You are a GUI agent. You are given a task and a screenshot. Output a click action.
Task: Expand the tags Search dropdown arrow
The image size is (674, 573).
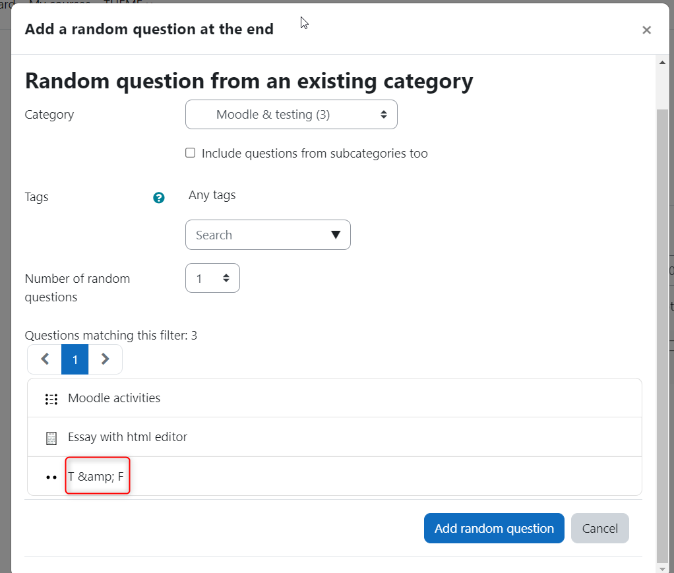pyautogui.click(x=336, y=235)
